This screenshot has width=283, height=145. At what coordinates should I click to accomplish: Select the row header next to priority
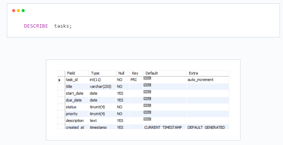click(61, 114)
